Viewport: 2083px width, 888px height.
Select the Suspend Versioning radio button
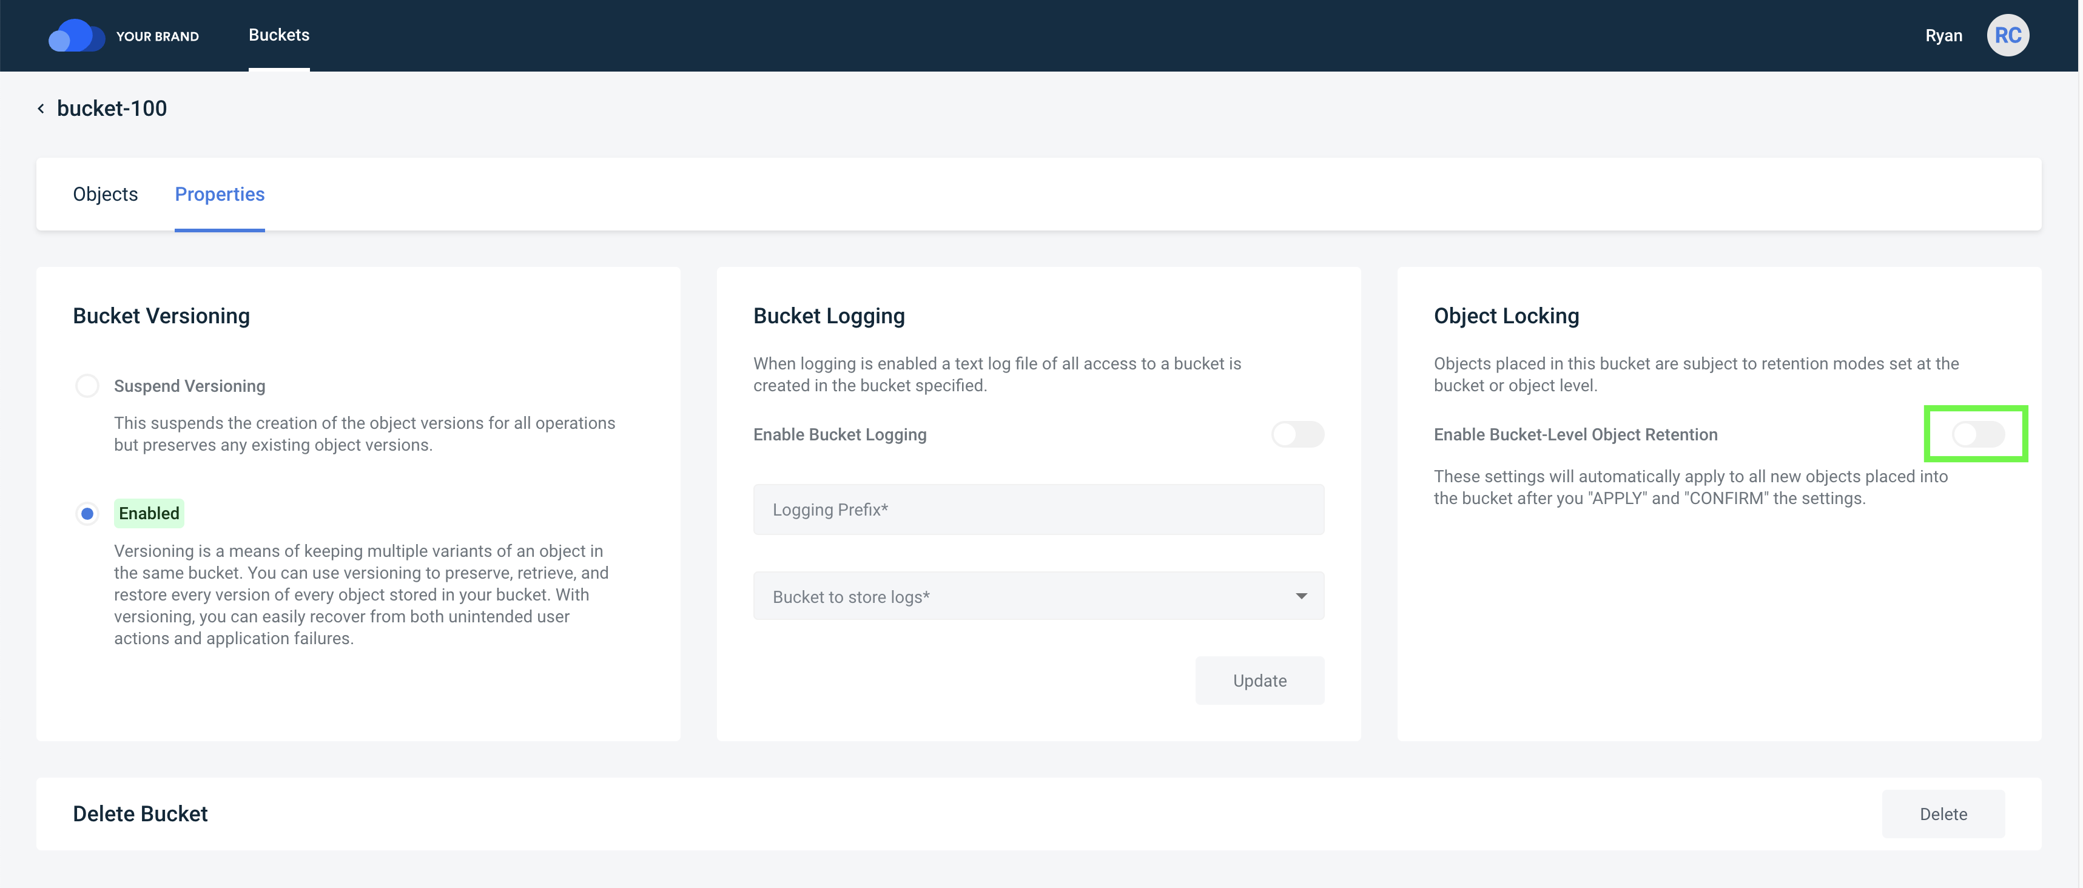coord(87,386)
